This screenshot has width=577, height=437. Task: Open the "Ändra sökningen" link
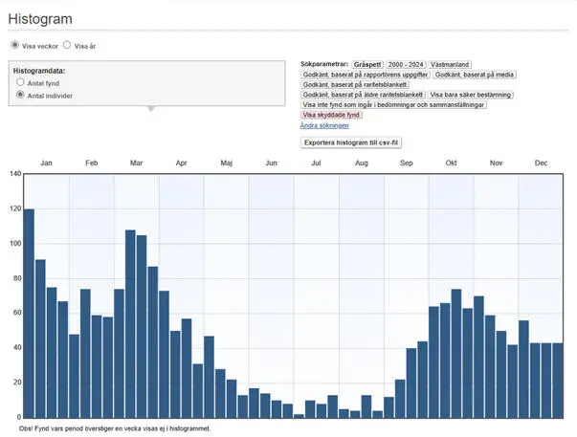click(x=324, y=125)
